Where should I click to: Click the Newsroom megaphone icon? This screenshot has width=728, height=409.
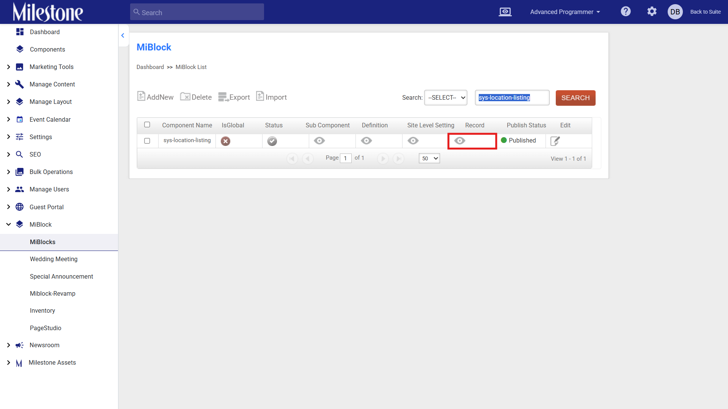(19, 345)
